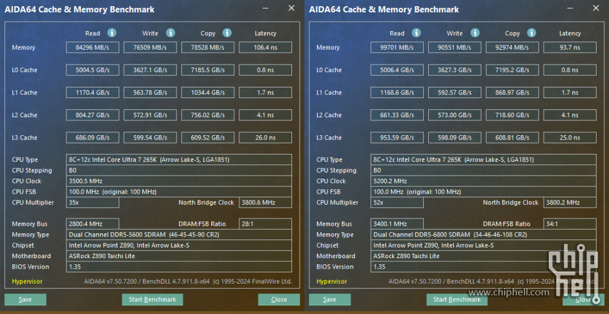Select Memory Latency 106.4 ns field
Viewport: 609px width, 314px height.
[x=265, y=47]
